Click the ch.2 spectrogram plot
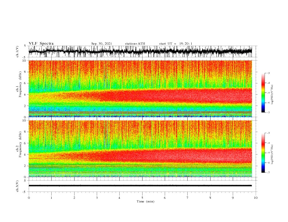 point(140,149)
